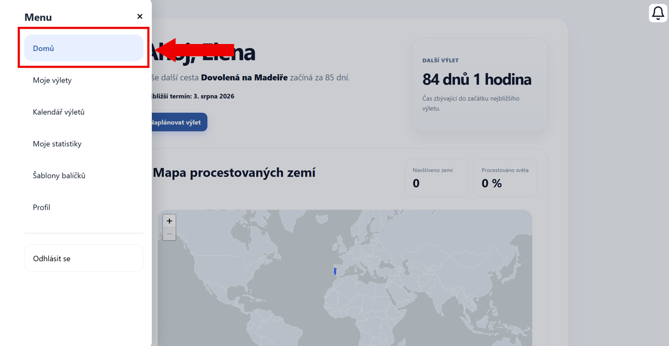Click the DALŠÍ VÝLET label
Viewport: 669px width, 346px height.
pos(440,60)
